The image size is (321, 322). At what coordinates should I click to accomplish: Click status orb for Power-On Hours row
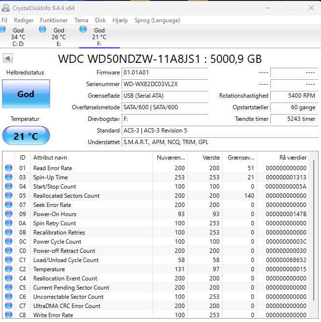pyautogui.click(x=9, y=214)
